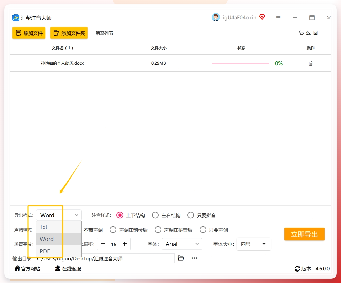Go back using the 返回 button
Screen dimensions: 341x283
coord(308,33)
